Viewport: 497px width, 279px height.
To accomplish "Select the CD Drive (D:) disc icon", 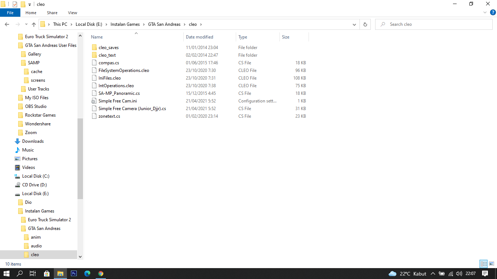I will coord(17,185).
